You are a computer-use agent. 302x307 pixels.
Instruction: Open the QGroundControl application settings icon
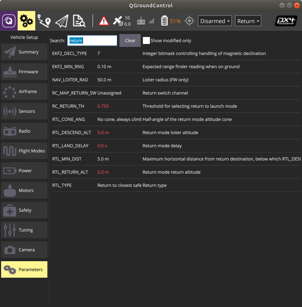pos(9,21)
